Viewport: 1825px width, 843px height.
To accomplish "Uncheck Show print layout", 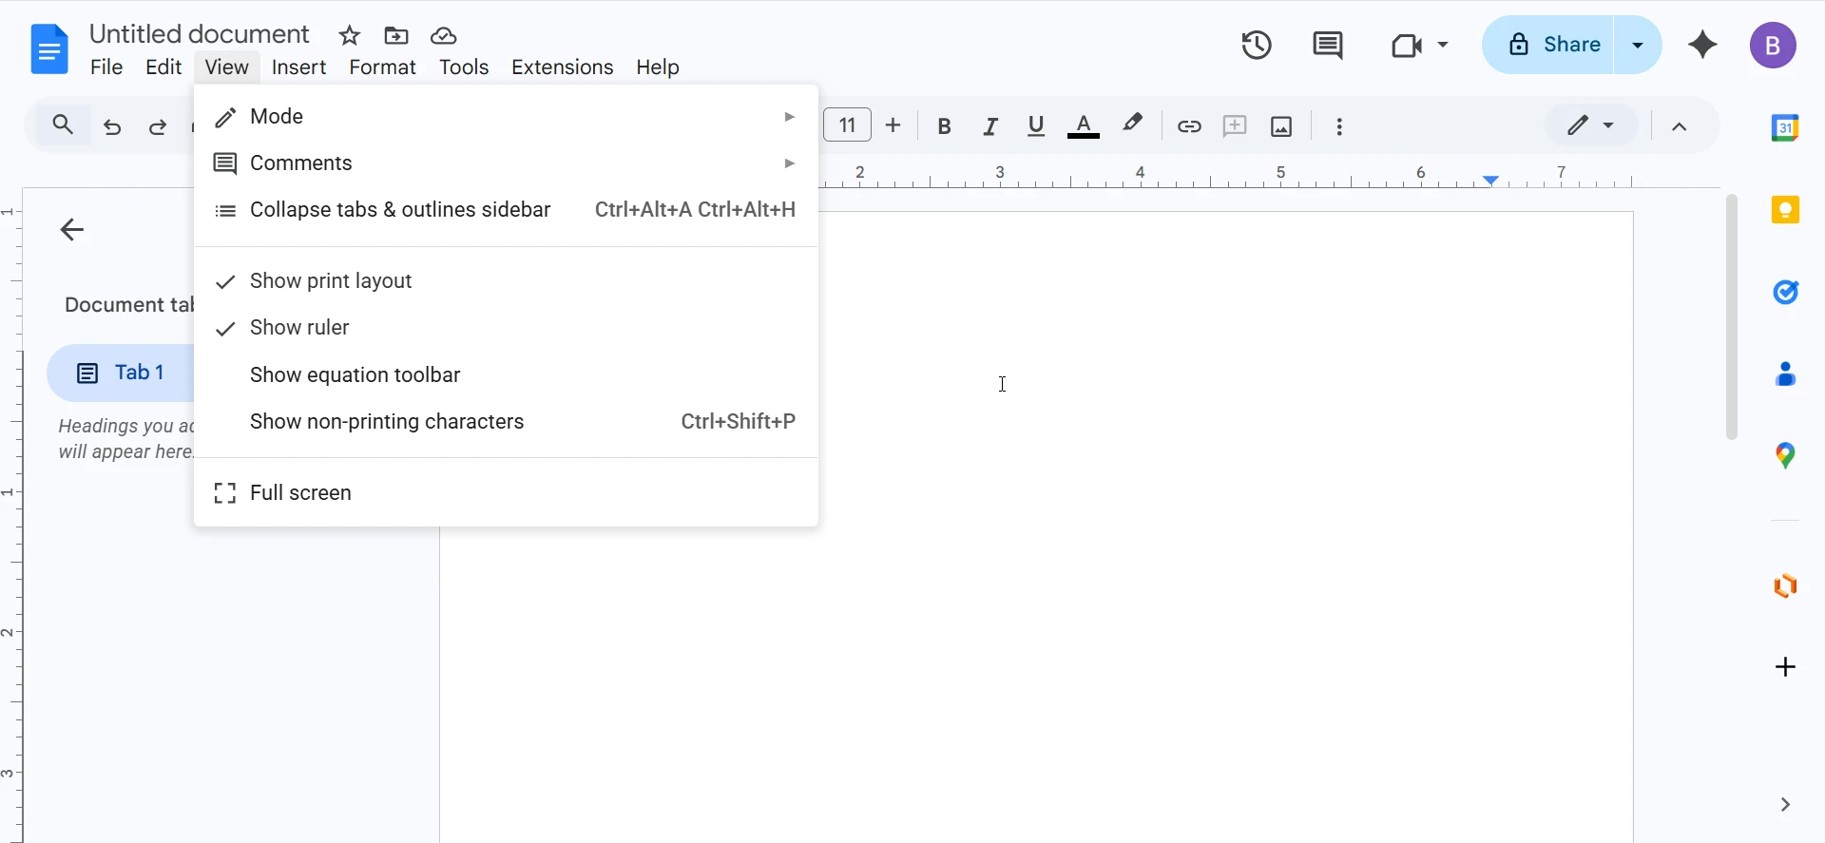I will pyautogui.click(x=330, y=281).
